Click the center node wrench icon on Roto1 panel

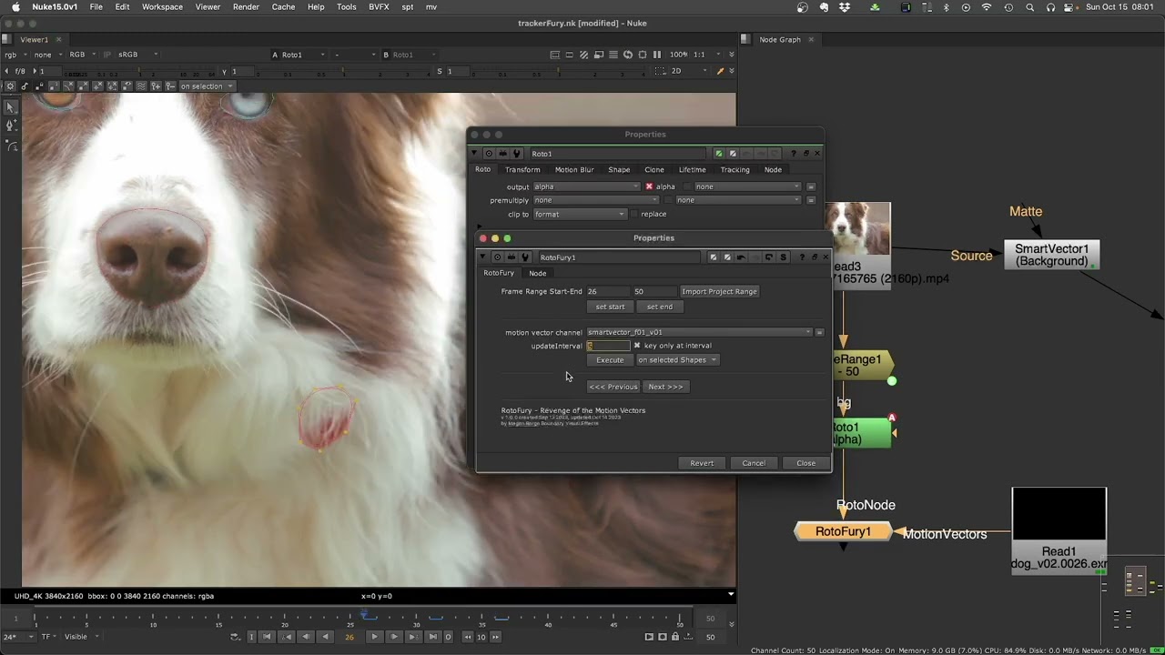pos(517,154)
